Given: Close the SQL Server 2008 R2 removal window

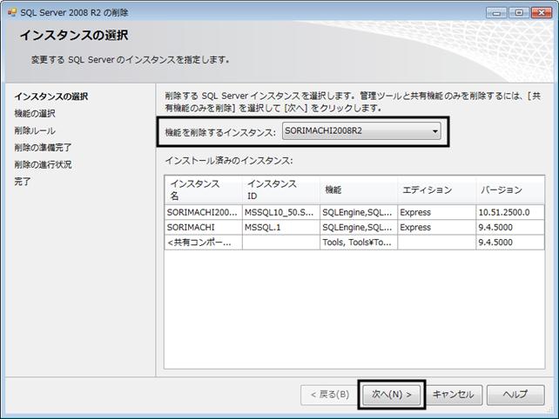Looking at the screenshot, I should click(542, 13).
